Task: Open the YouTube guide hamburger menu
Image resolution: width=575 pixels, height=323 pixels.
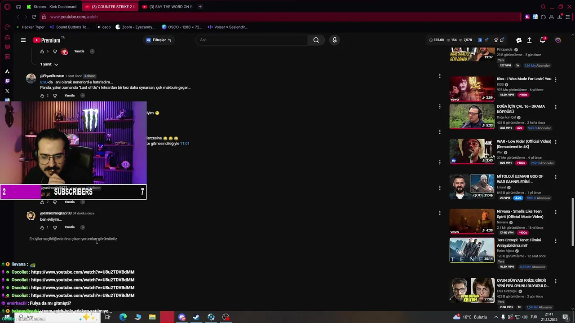Action: (x=23, y=40)
